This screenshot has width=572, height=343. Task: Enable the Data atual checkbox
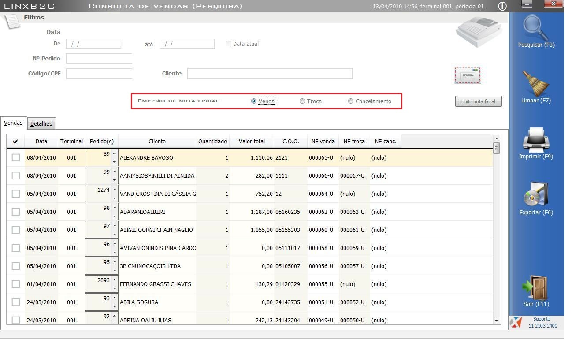pos(228,44)
